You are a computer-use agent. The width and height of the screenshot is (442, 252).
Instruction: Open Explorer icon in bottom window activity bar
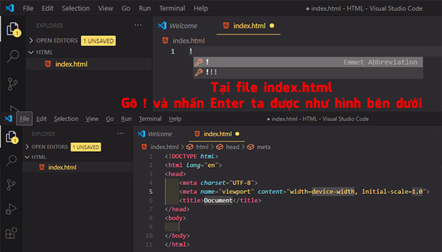tap(12, 137)
